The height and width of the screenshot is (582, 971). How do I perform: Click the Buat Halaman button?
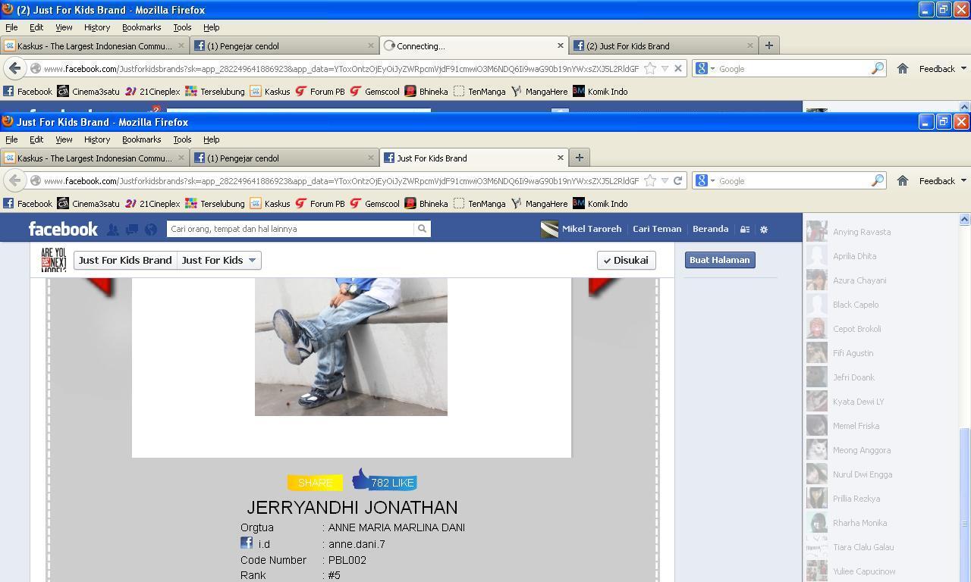[x=720, y=260]
